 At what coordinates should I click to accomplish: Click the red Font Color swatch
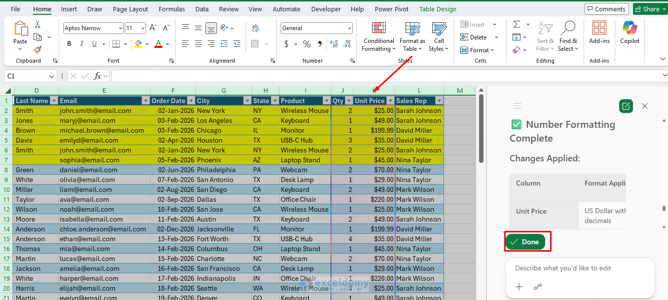click(158, 44)
